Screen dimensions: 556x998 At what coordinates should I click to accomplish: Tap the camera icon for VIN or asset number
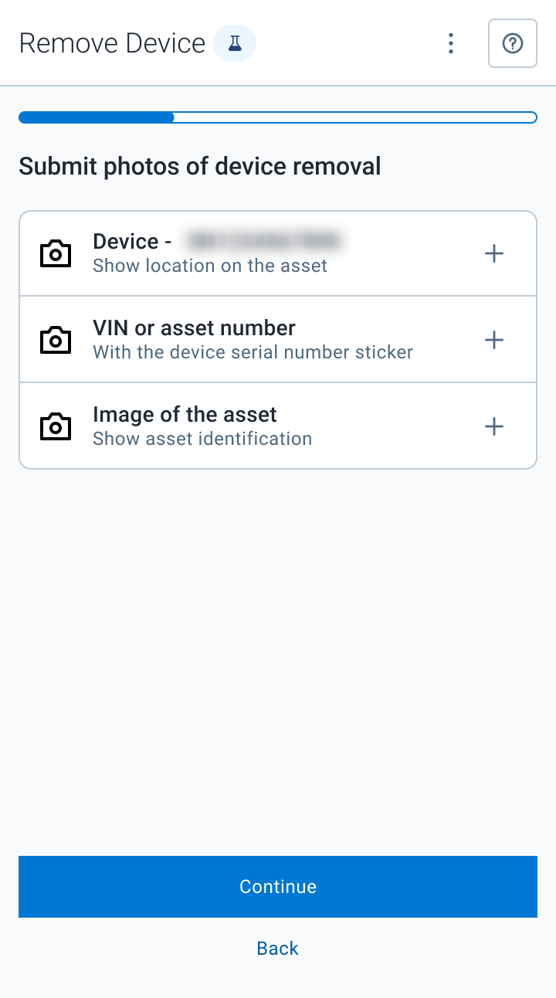pos(56,340)
